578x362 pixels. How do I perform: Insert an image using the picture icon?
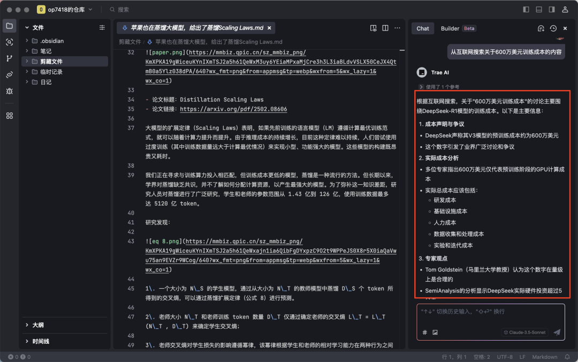pyautogui.click(x=435, y=332)
